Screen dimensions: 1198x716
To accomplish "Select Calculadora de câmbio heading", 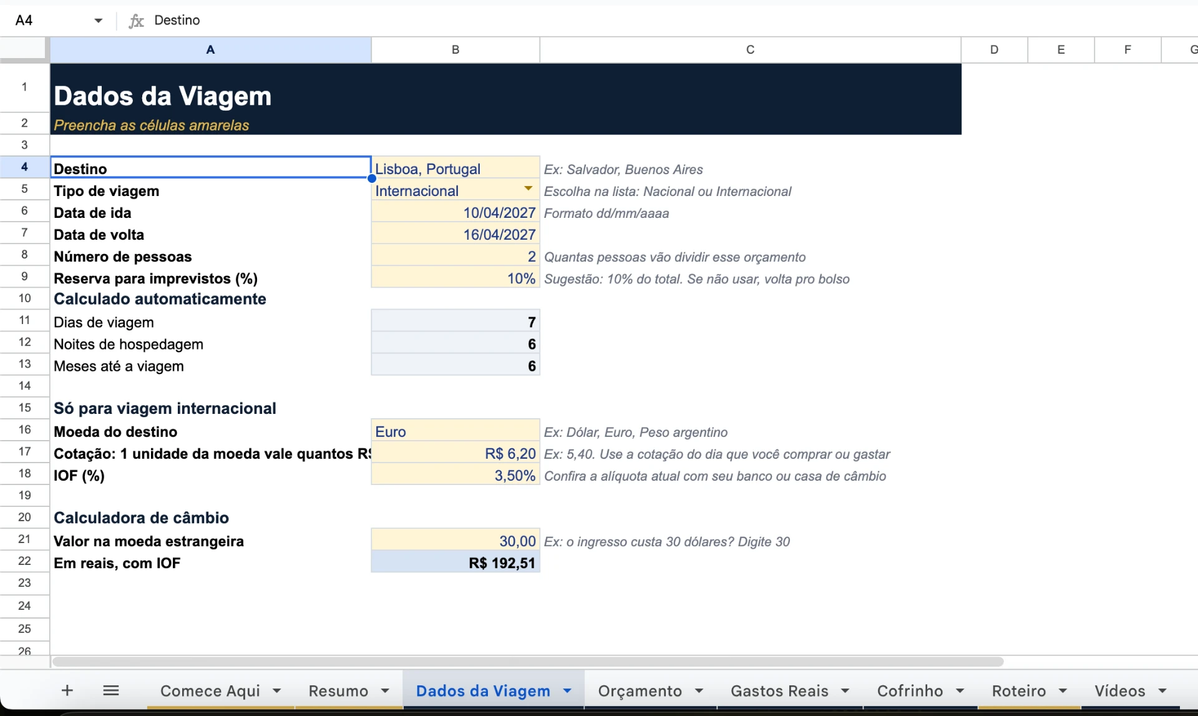I will [210, 517].
